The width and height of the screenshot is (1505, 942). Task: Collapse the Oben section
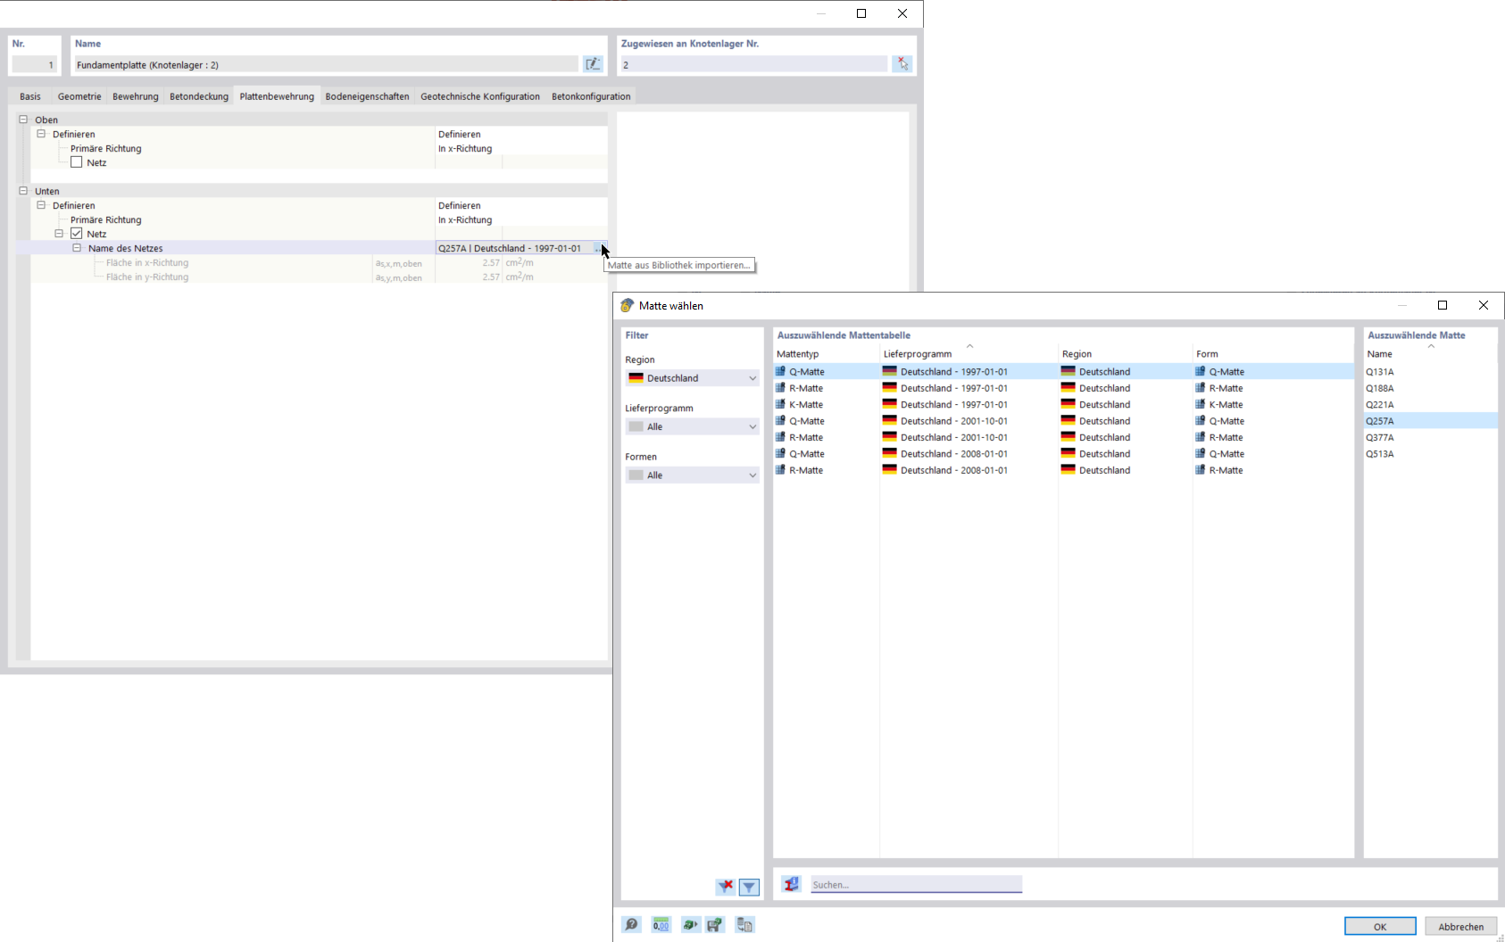pos(23,120)
